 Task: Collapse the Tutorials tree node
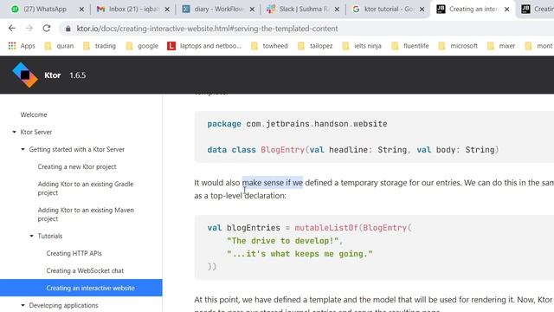pos(31,236)
